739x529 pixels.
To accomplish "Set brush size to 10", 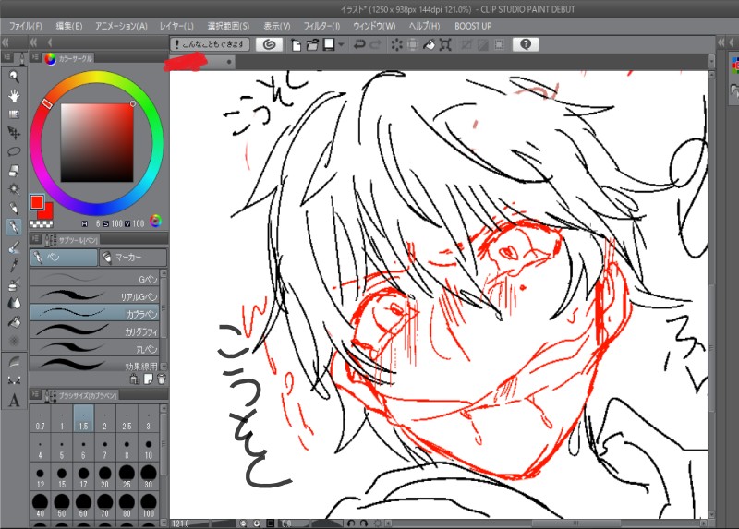I will coord(149,448).
